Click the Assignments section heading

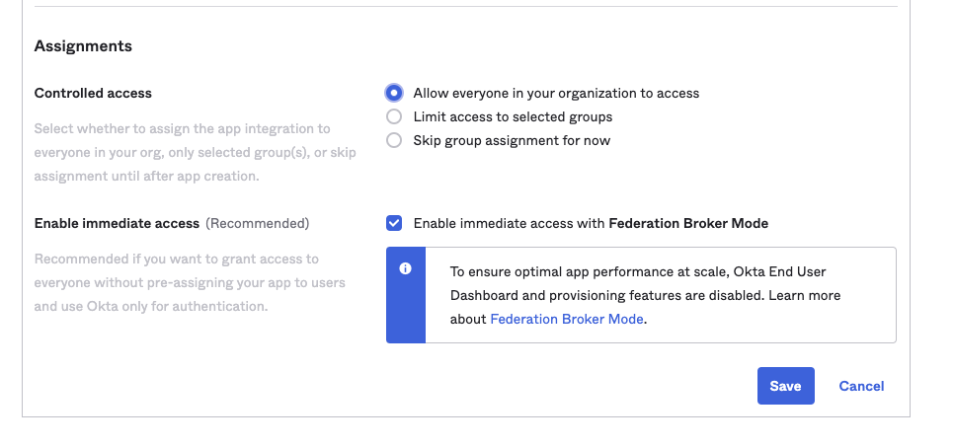pyautogui.click(x=83, y=45)
